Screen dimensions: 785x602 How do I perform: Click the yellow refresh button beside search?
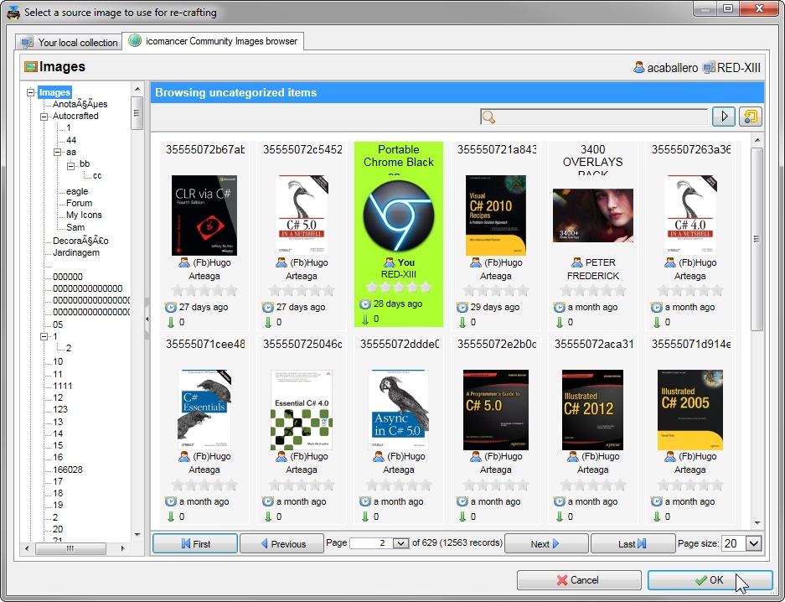[750, 117]
